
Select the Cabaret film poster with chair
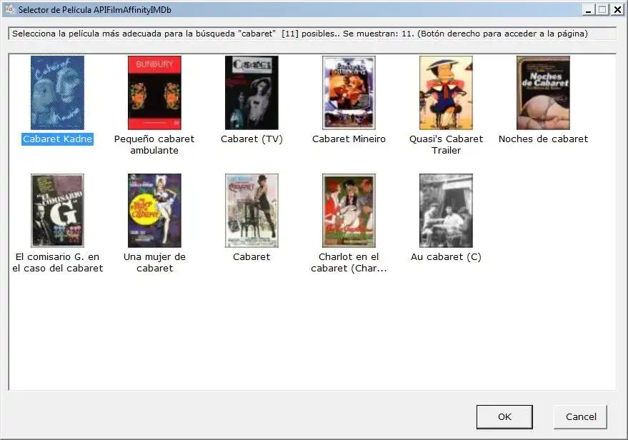tap(251, 211)
